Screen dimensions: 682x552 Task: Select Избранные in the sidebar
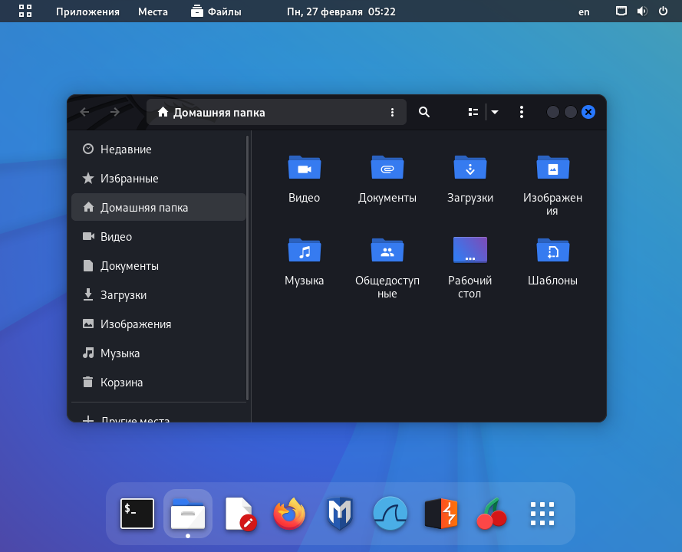click(x=129, y=179)
